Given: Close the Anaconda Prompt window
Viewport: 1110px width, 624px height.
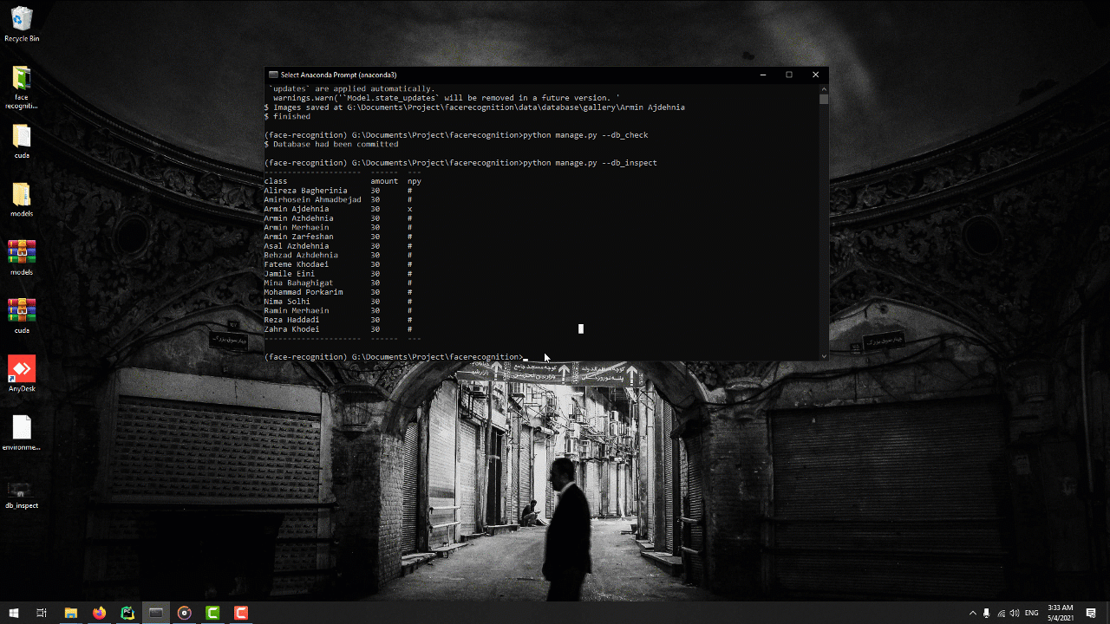Looking at the screenshot, I should click(x=815, y=75).
